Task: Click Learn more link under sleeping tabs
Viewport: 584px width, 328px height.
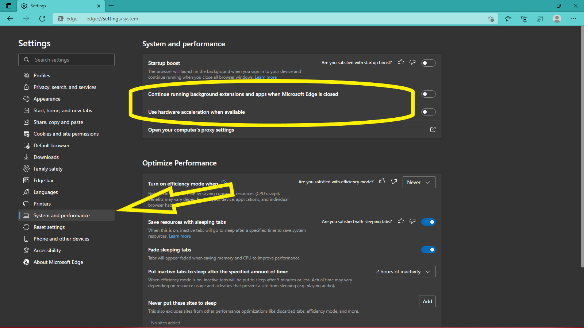Action: [x=180, y=236]
